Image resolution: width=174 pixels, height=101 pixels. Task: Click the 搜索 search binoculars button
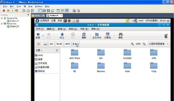tap(121, 36)
